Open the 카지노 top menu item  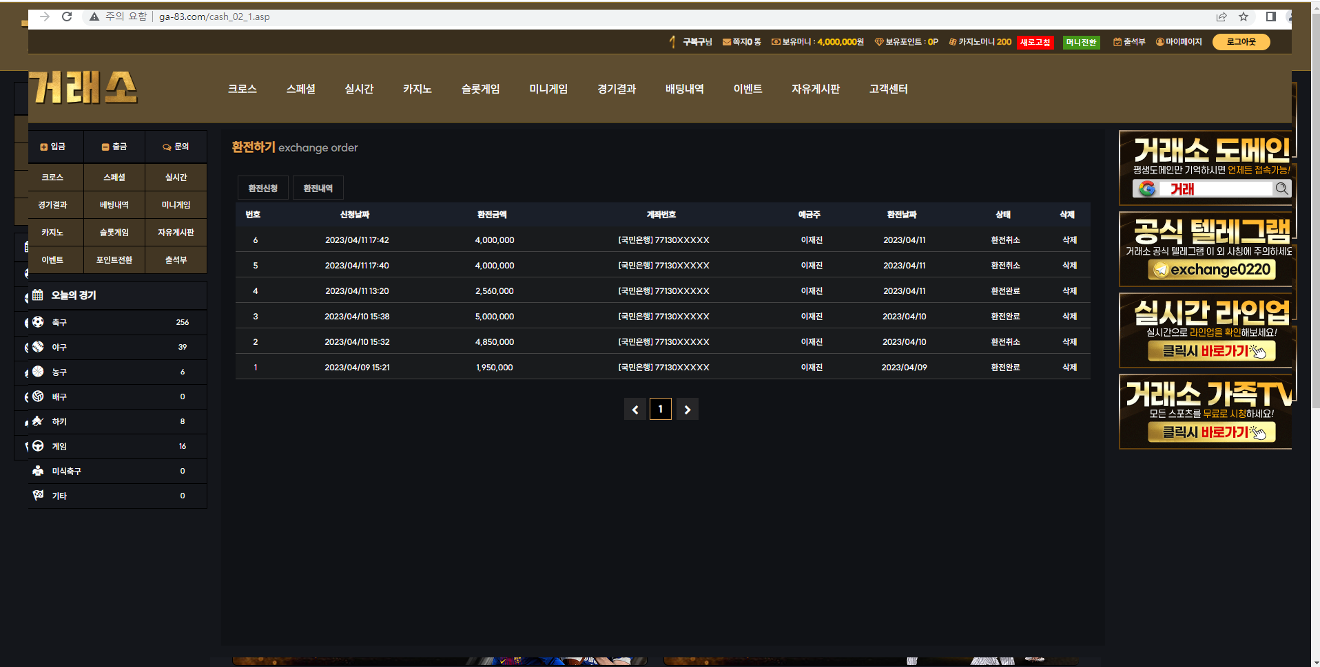(x=417, y=89)
